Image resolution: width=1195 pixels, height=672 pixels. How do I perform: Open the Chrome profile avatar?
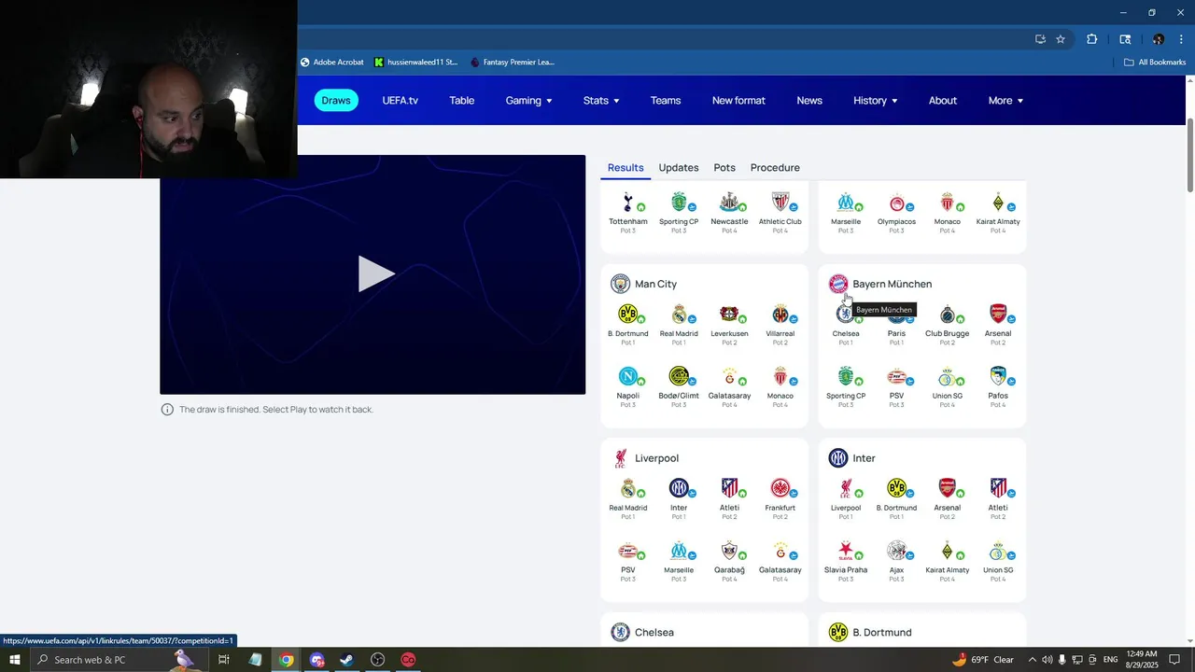tap(1159, 39)
